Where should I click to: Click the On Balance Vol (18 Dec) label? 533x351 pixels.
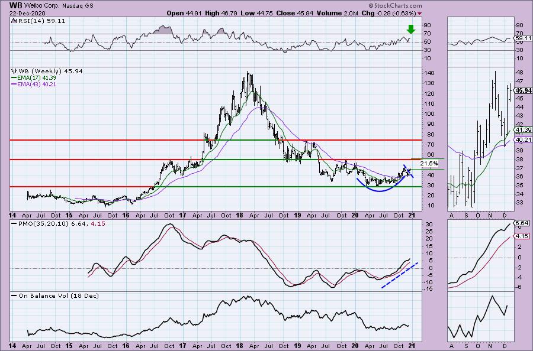pos(59,295)
